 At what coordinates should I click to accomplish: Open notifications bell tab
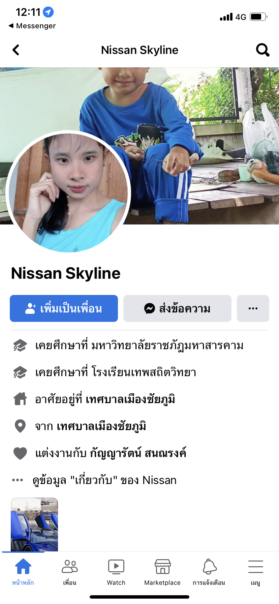(x=209, y=572)
